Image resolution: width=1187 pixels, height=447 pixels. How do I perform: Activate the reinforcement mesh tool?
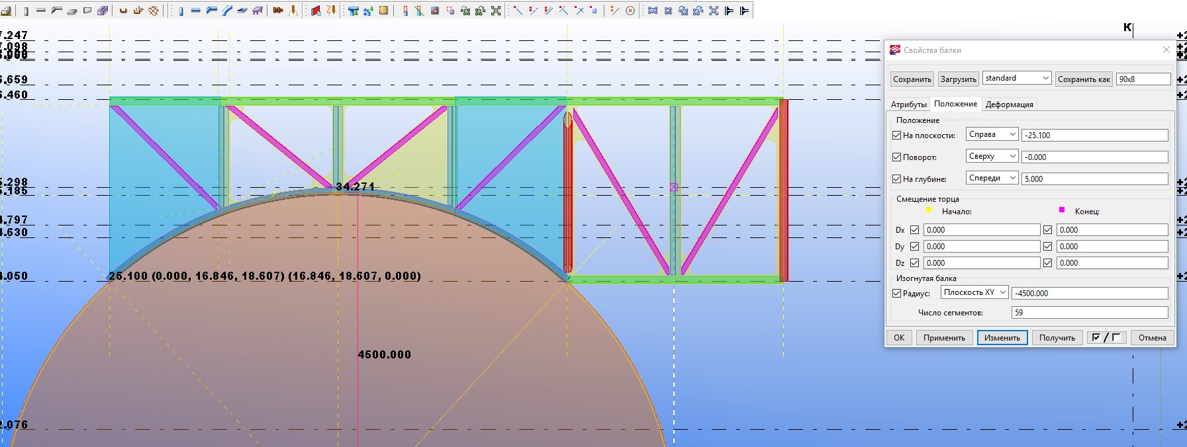click(154, 11)
